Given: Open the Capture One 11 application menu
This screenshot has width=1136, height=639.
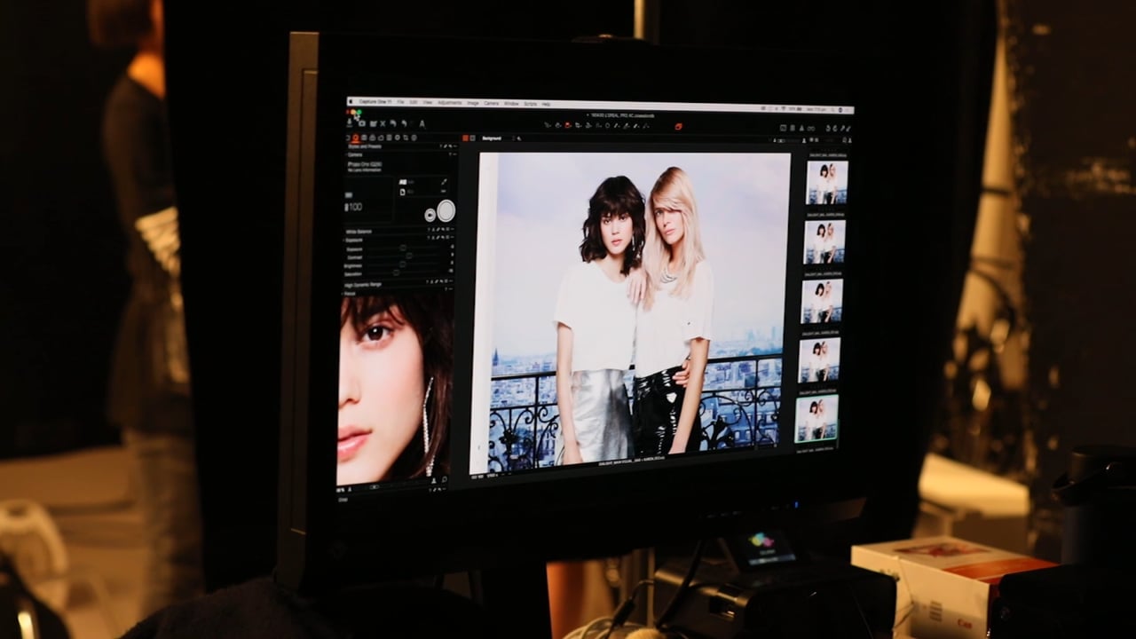Looking at the screenshot, I should (x=375, y=102).
